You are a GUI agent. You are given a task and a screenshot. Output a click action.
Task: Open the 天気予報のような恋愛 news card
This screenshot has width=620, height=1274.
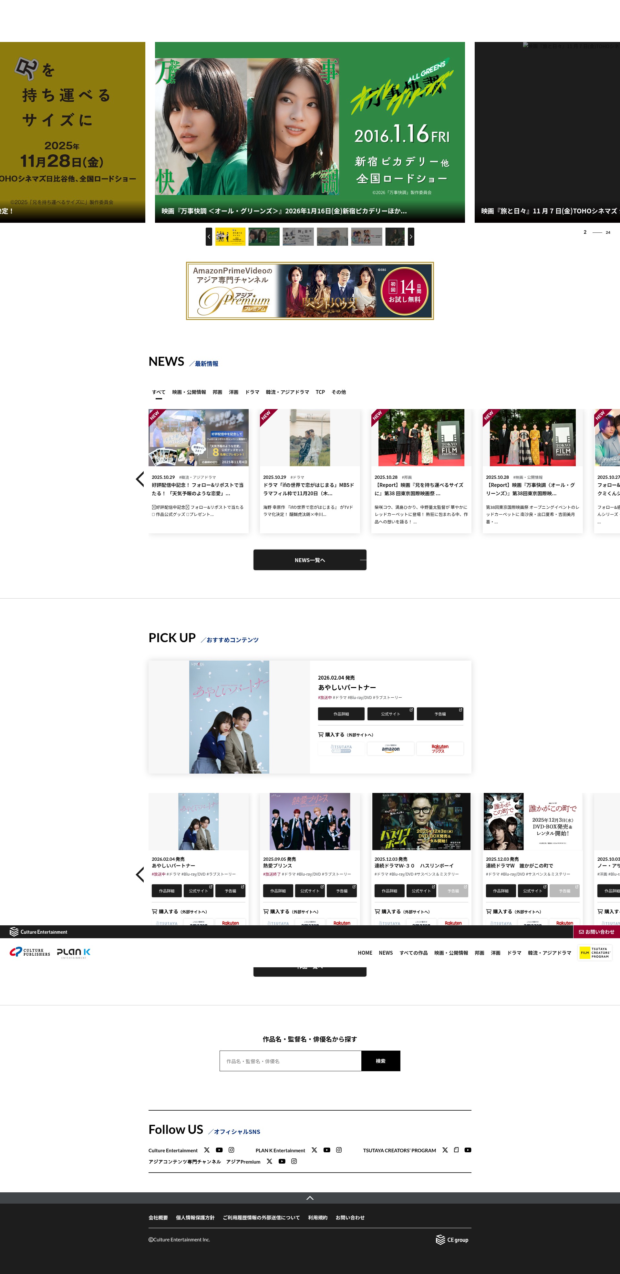tap(198, 471)
